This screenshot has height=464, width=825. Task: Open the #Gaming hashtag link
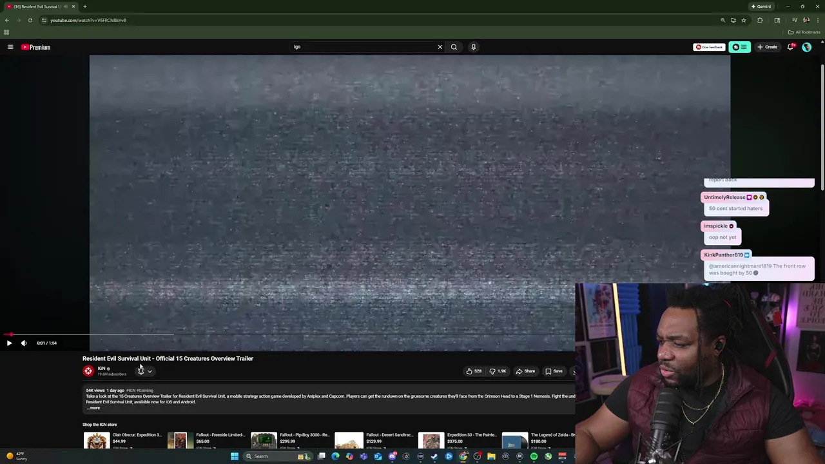144,391
